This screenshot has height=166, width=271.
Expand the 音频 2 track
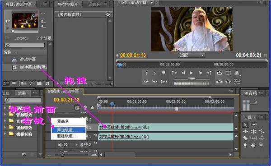pyautogui.click(x=77, y=145)
